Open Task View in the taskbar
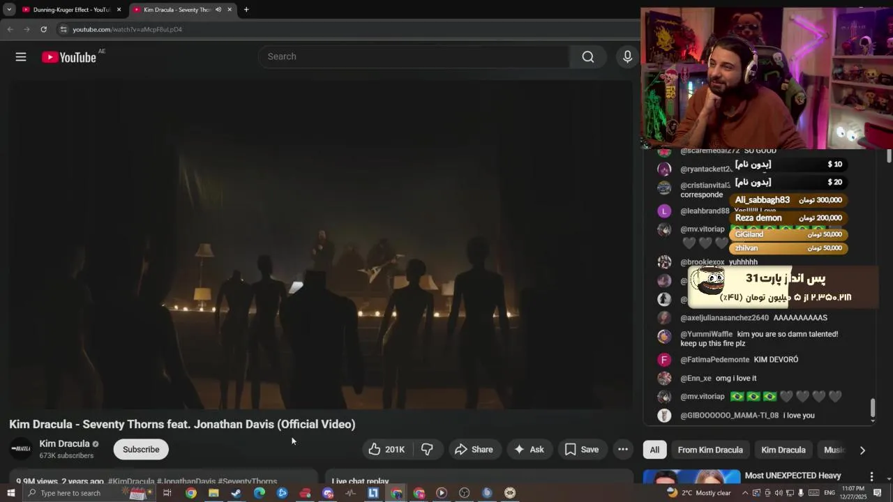 coord(167,493)
